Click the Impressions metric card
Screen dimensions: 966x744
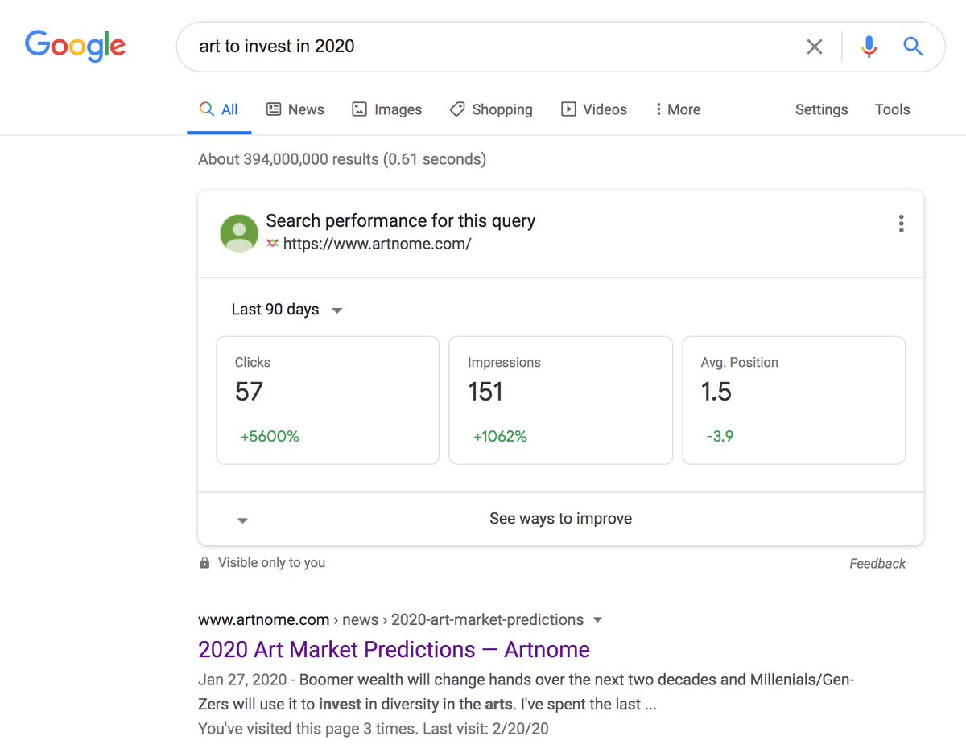pos(560,401)
